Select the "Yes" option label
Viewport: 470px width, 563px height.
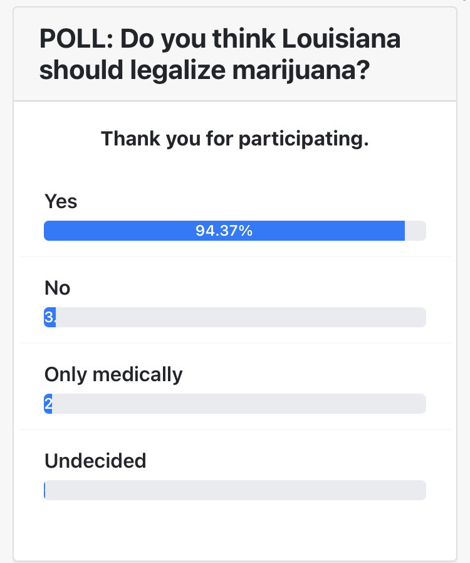[61, 201]
